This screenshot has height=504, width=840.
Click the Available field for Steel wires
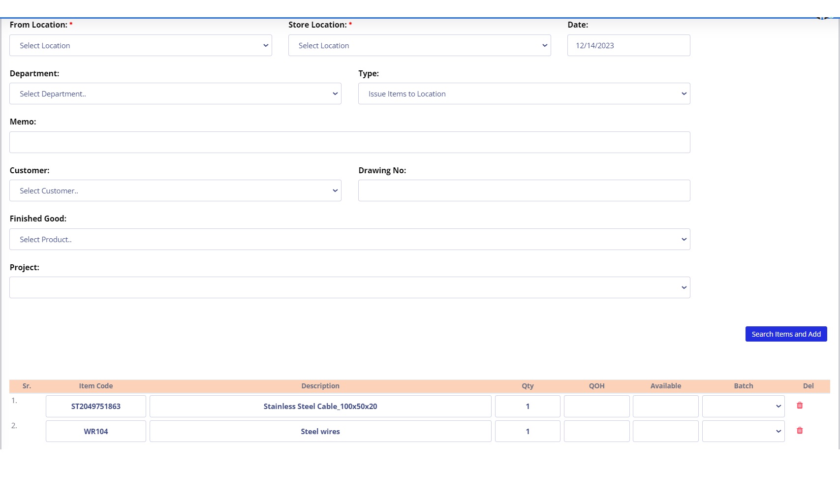point(665,431)
